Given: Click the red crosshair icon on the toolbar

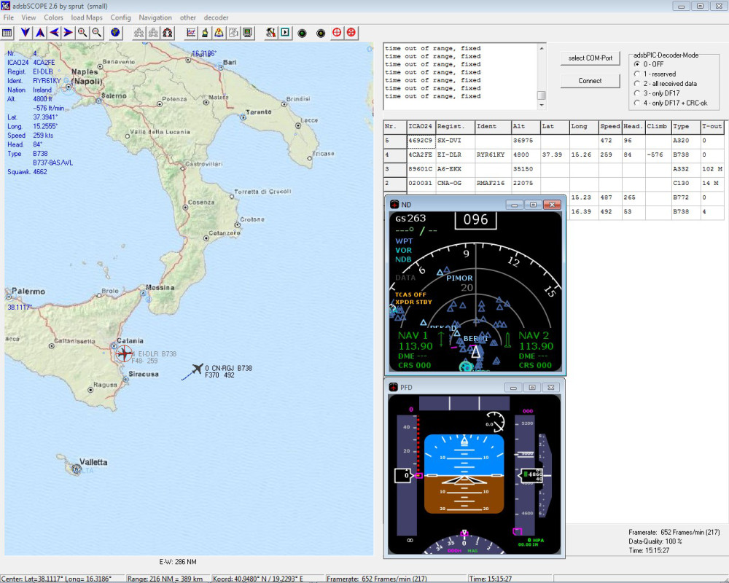Looking at the screenshot, I should tap(335, 32).
